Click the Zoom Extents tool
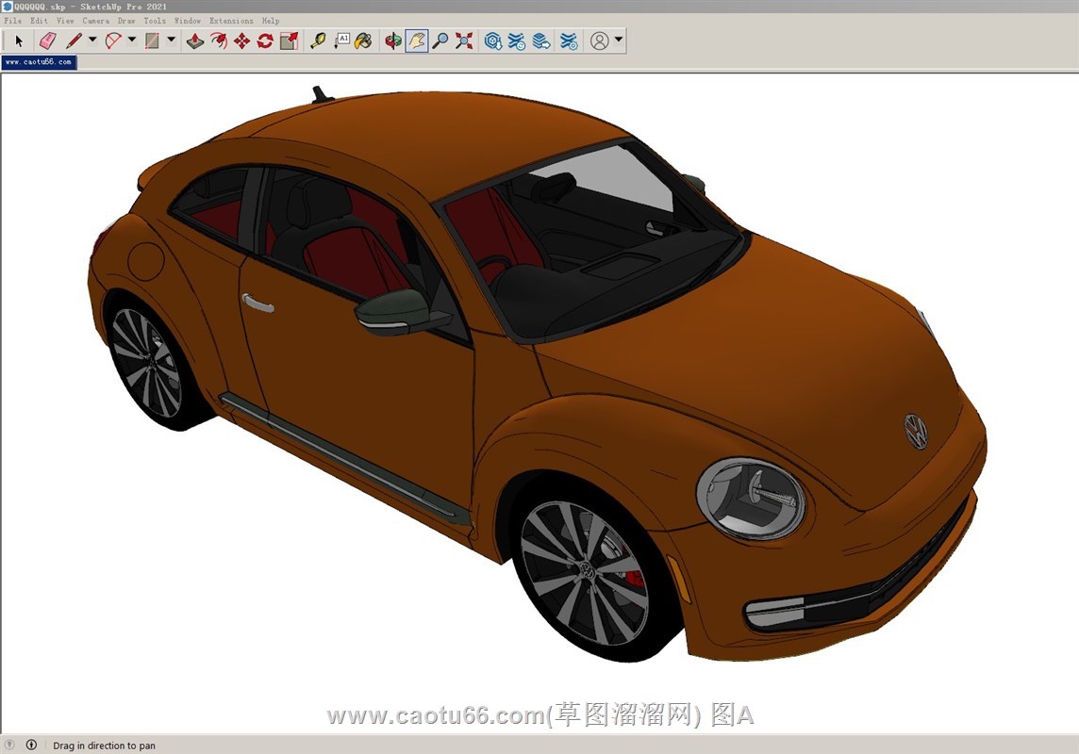 pyautogui.click(x=464, y=41)
